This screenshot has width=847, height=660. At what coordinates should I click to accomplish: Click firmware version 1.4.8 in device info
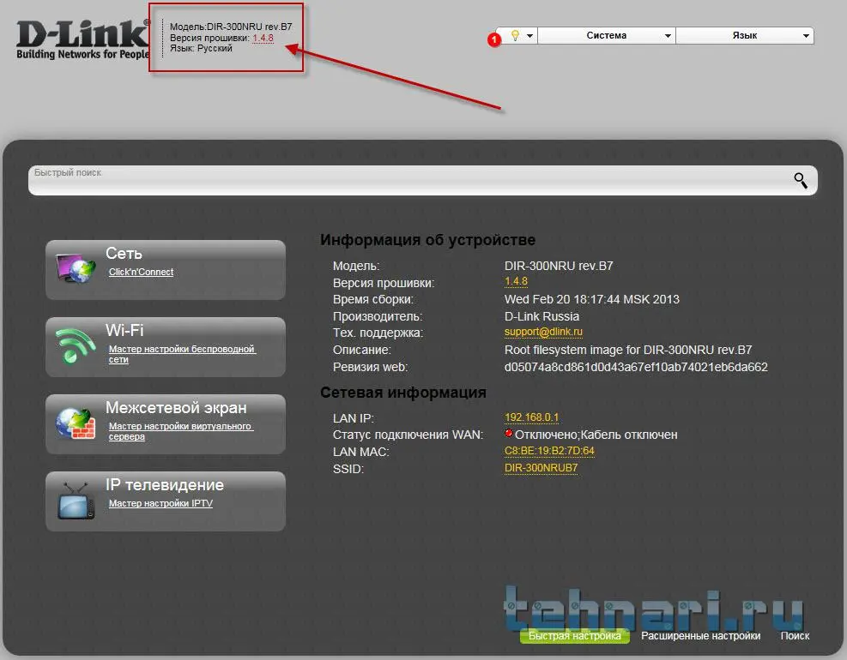pos(516,281)
